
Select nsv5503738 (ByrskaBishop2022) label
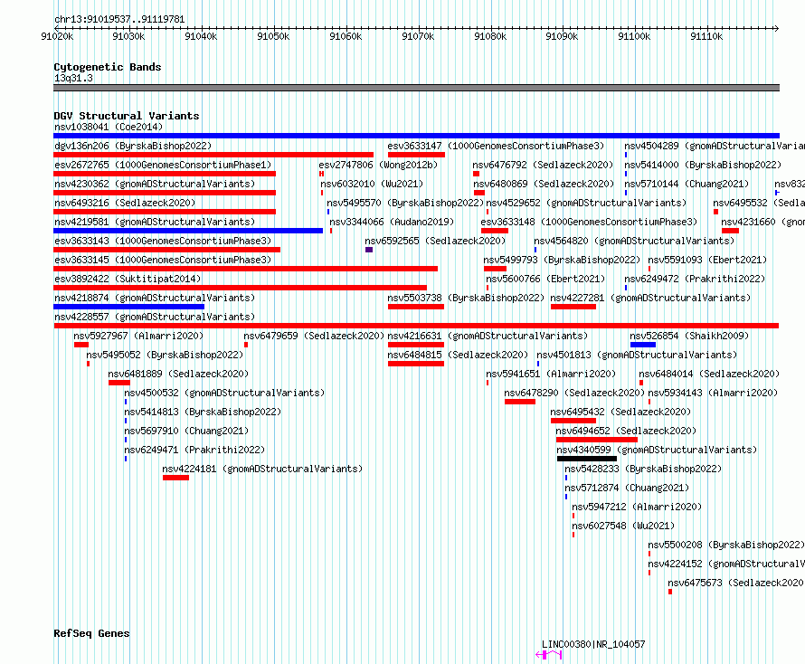[x=466, y=298]
